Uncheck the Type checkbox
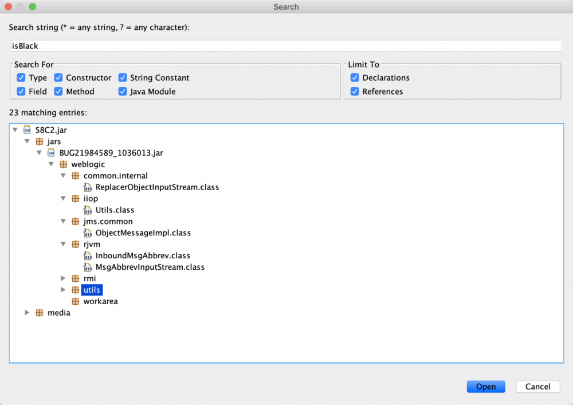Screen dimensions: 573x405 pyautogui.click(x=21, y=77)
